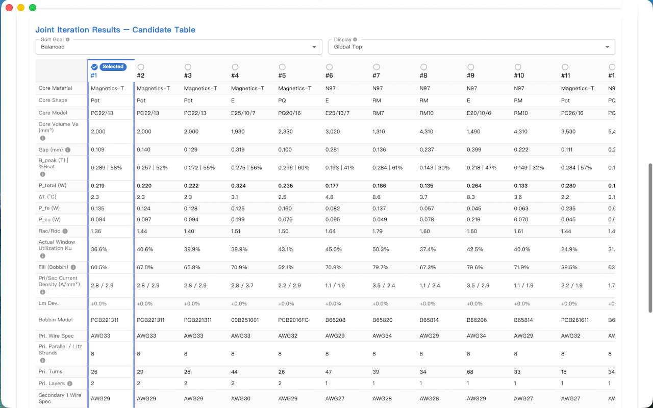Click info icon beside Pri. Layers

[70, 384]
